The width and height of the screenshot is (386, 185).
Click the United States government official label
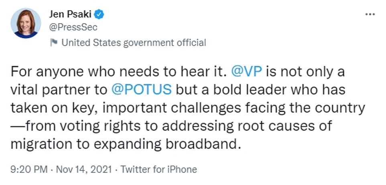point(133,43)
